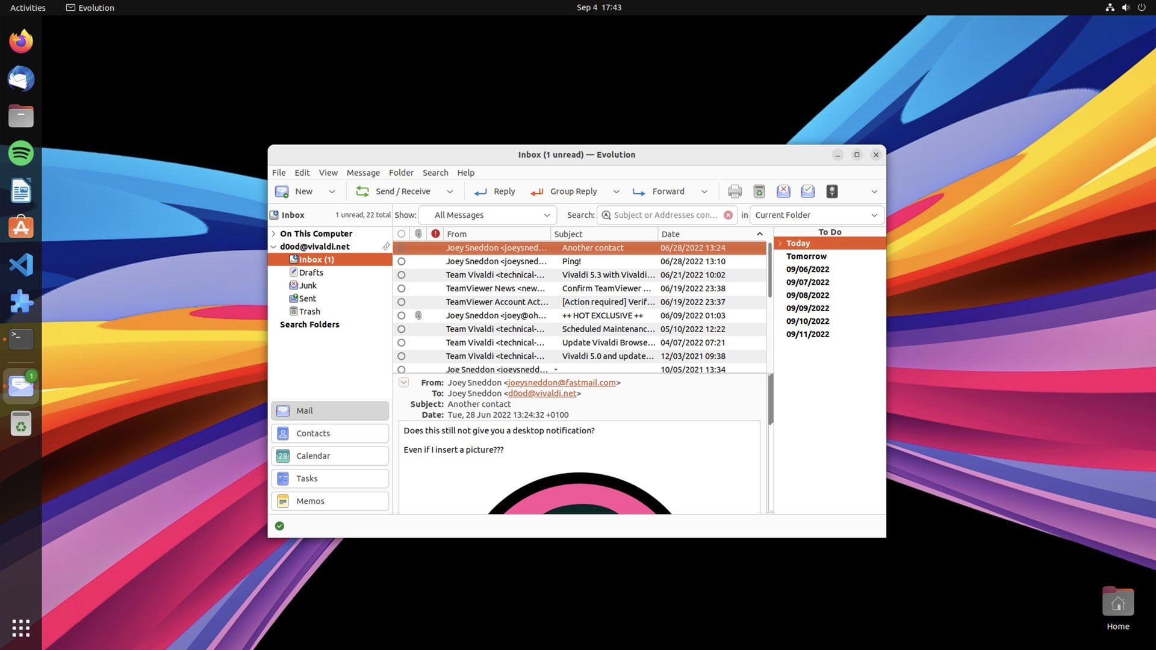
Task: Click the message list vertical scrollbar
Action: coord(769,271)
